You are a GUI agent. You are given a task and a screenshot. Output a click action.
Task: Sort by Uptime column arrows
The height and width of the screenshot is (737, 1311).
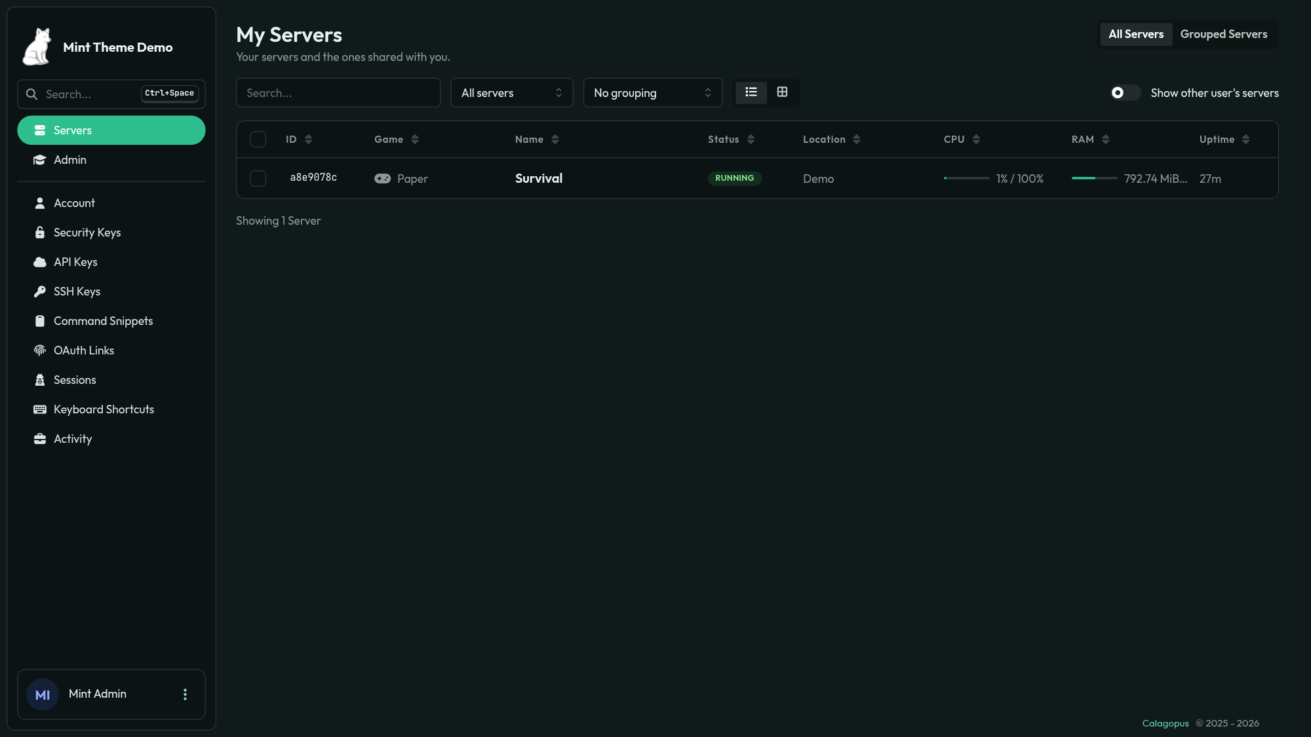pos(1246,140)
